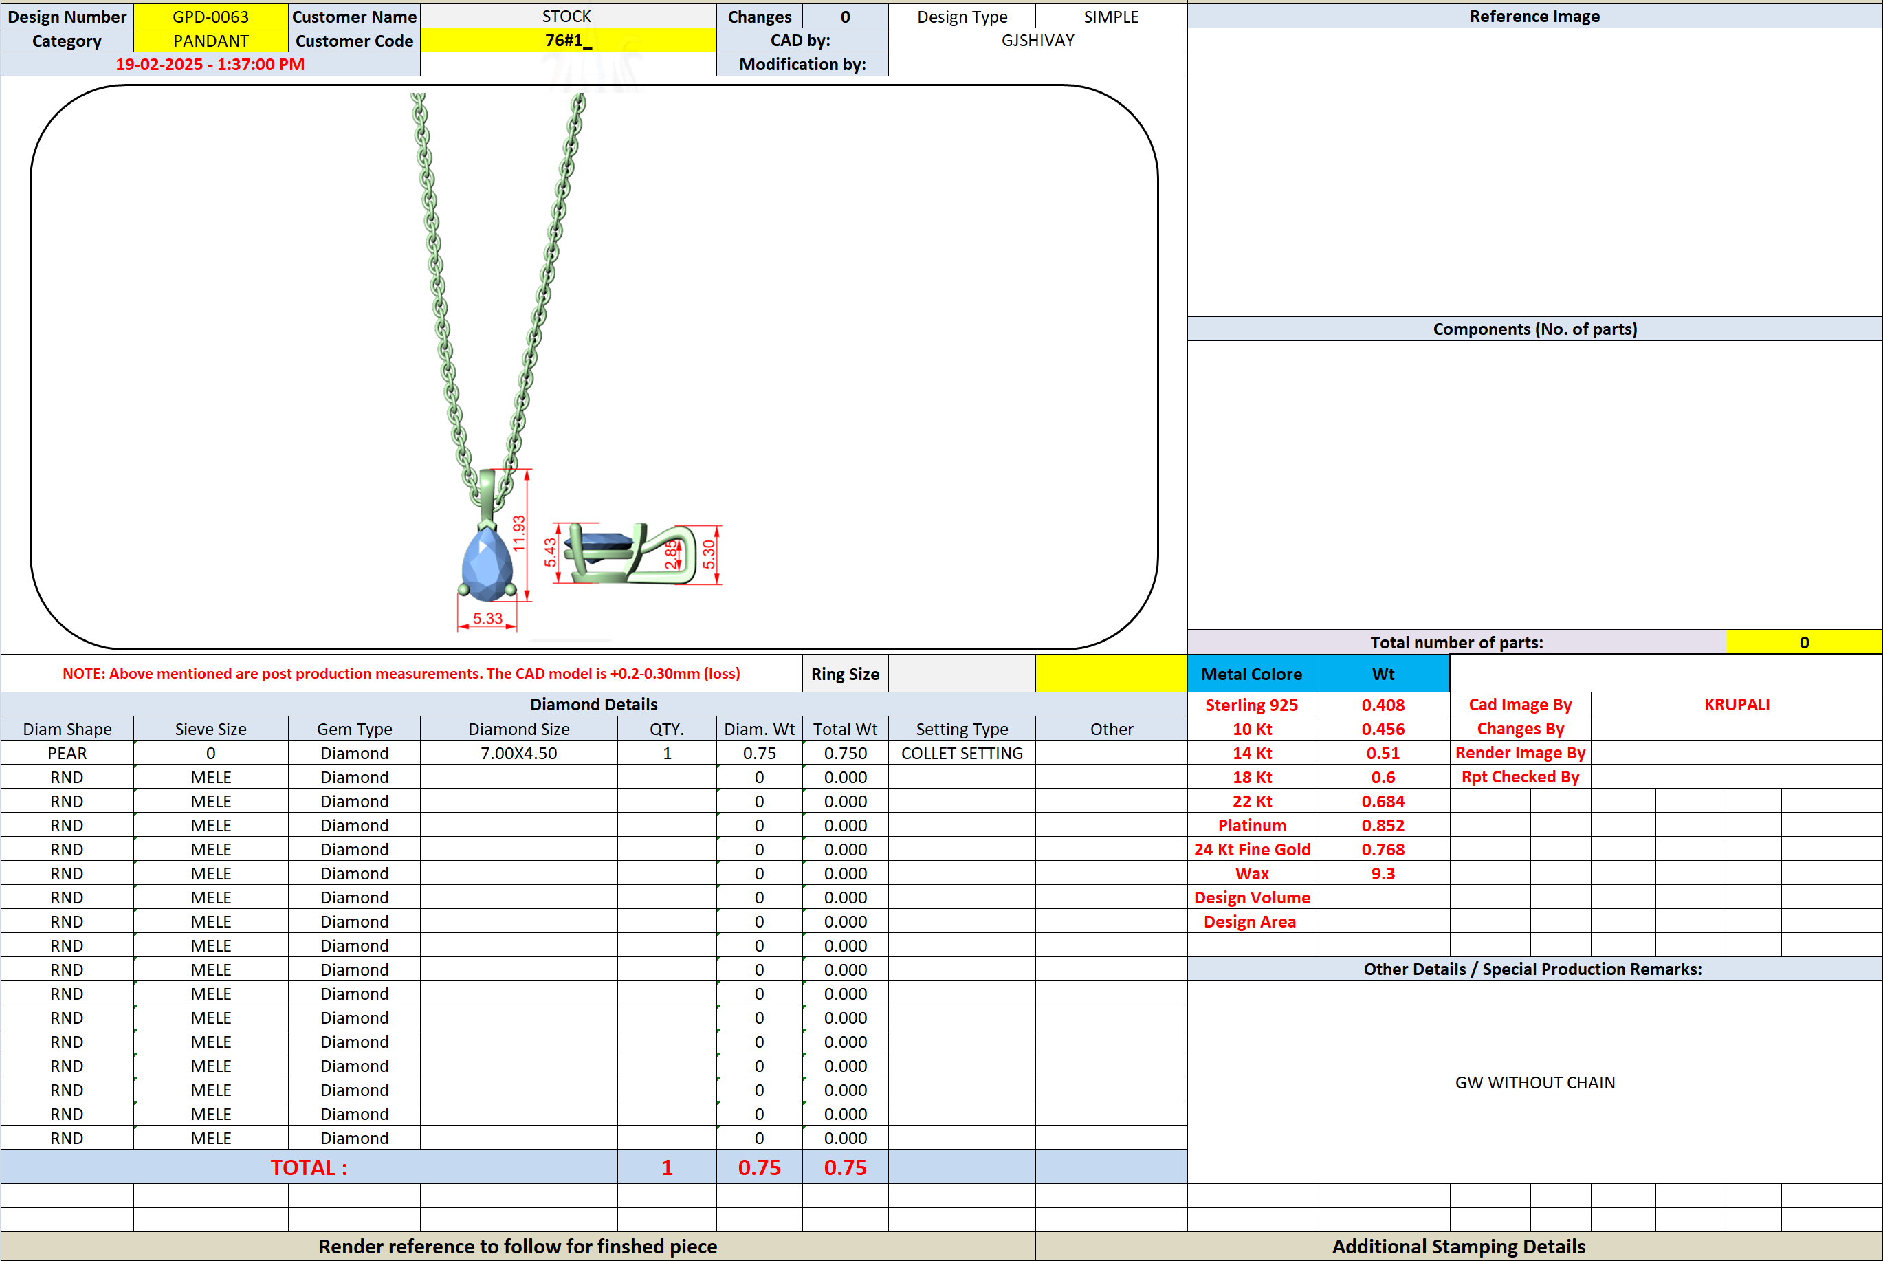Select the customer name cell STOCK
The image size is (1883, 1261).
point(568,16)
